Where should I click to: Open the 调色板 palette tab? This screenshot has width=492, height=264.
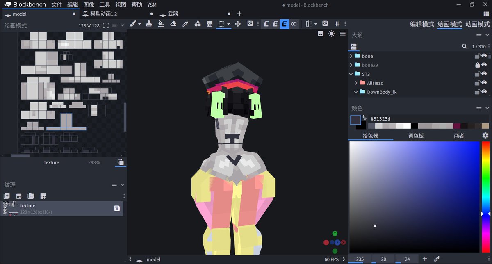pyautogui.click(x=416, y=136)
